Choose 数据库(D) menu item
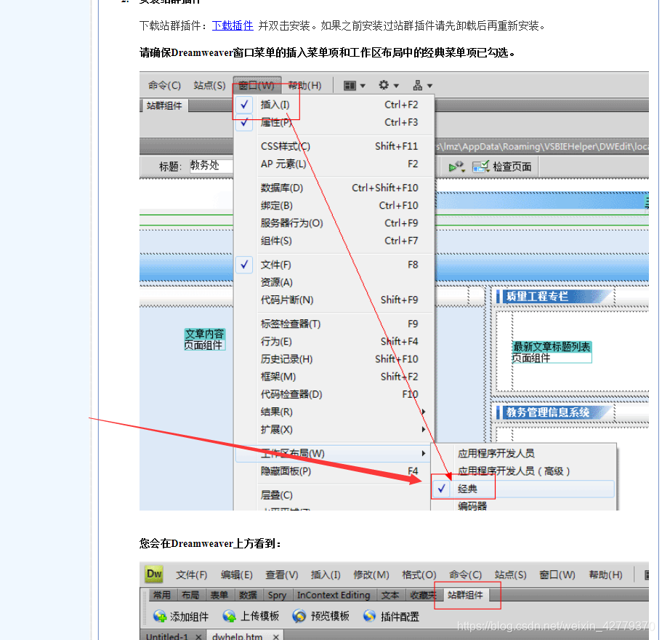Viewport: 662px width, 640px height. 335,188
